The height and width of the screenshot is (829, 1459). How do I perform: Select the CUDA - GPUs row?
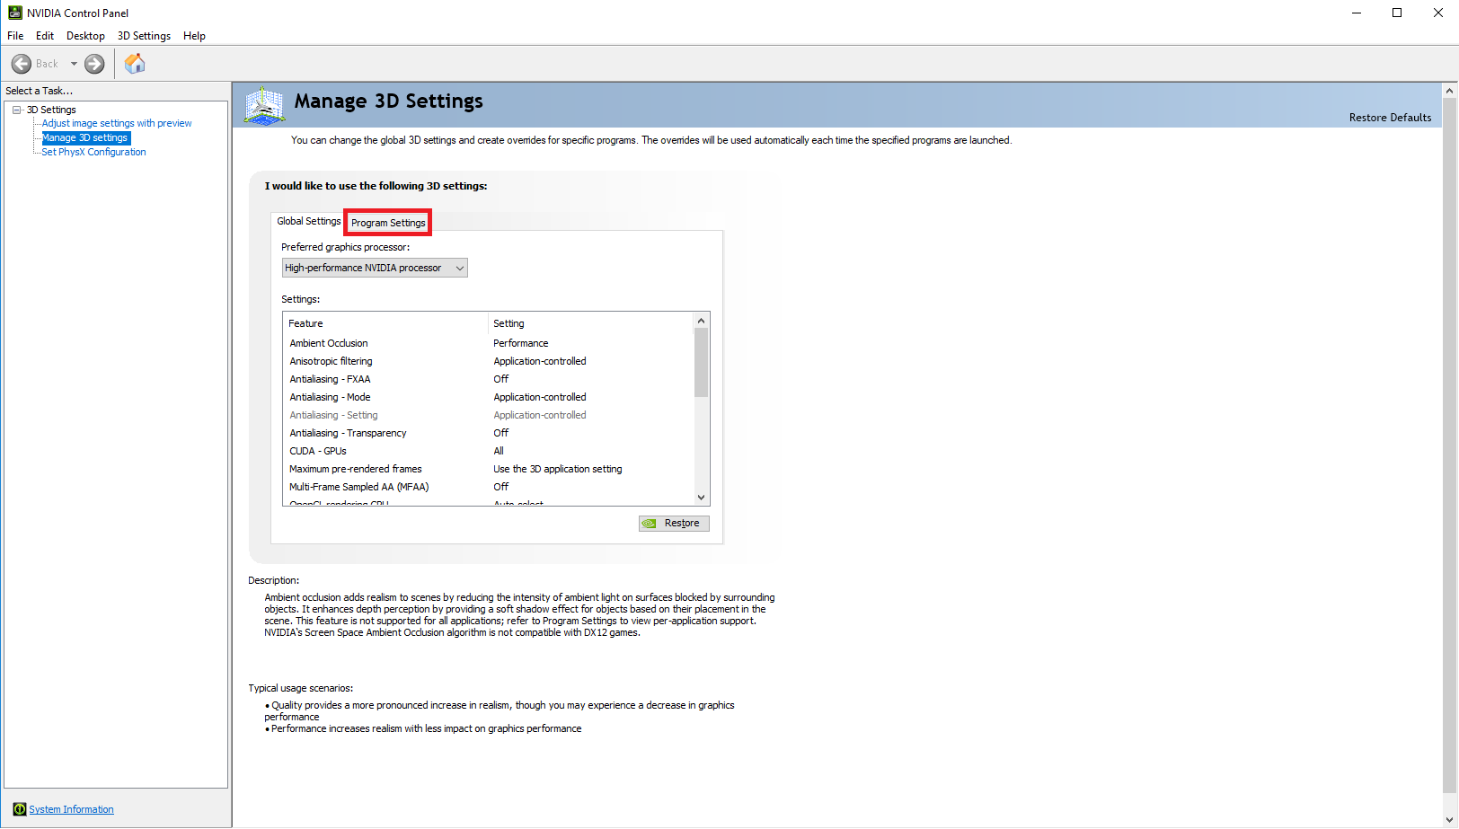click(x=489, y=451)
